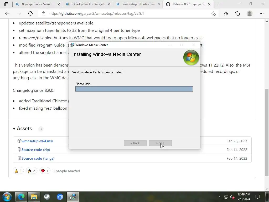
Task: Select the installer task in the taskbar
Action: pos(73,197)
